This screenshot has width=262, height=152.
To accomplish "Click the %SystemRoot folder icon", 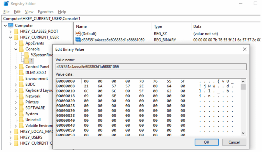I will click(x=27, y=55).
